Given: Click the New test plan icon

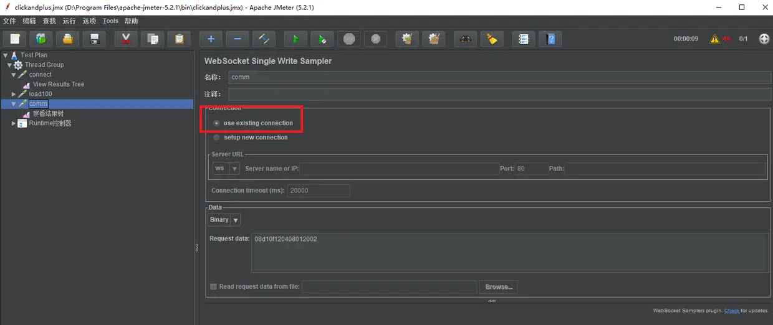Looking at the screenshot, I should (14, 39).
